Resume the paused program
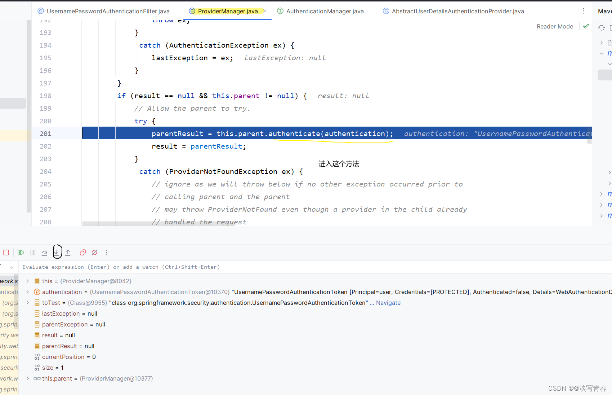Image resolution: width=612 pixels, height=395 pixels. pos(21,253)
